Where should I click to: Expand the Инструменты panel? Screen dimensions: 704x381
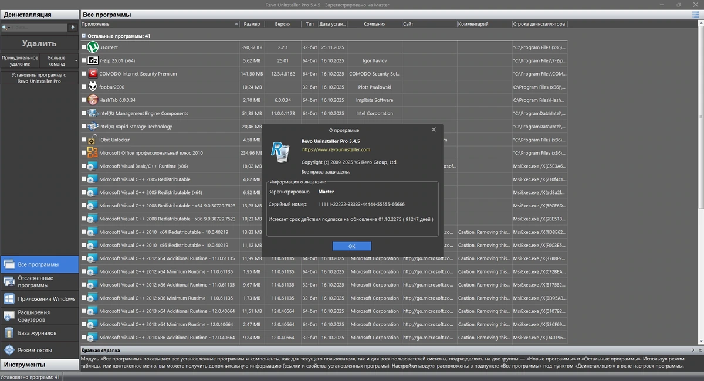[39, 365]
